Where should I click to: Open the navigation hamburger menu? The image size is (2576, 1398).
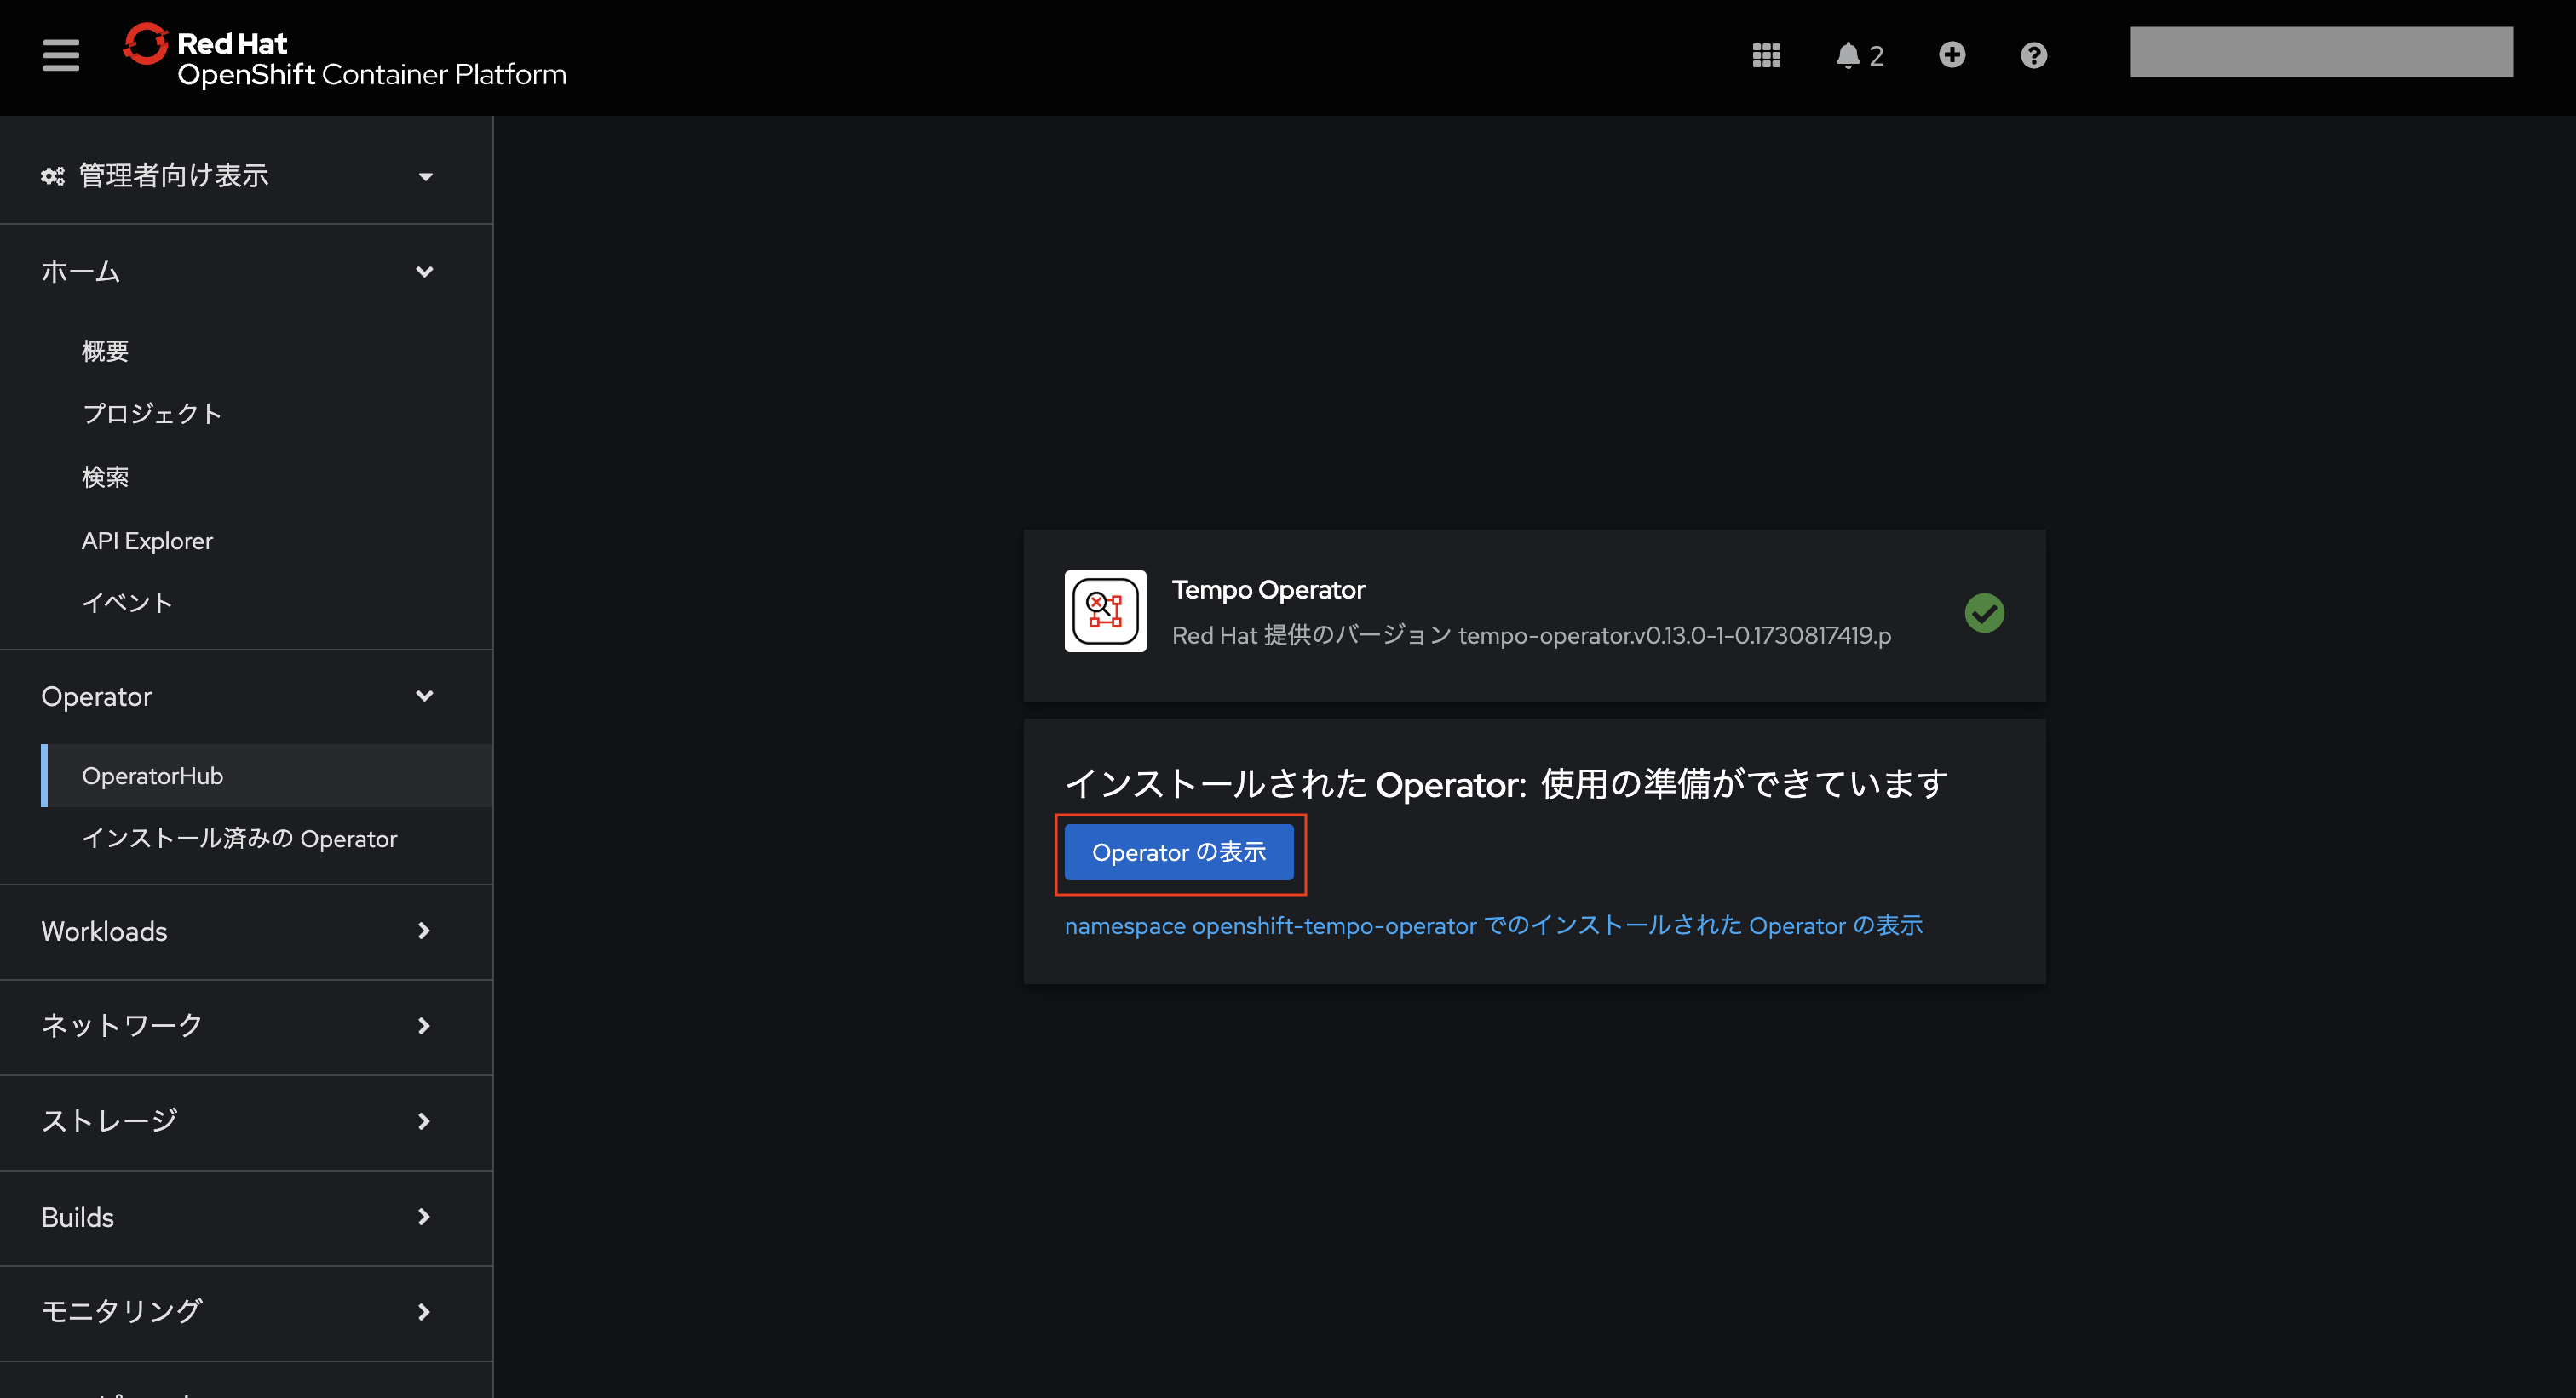click(x=60, y=55)
